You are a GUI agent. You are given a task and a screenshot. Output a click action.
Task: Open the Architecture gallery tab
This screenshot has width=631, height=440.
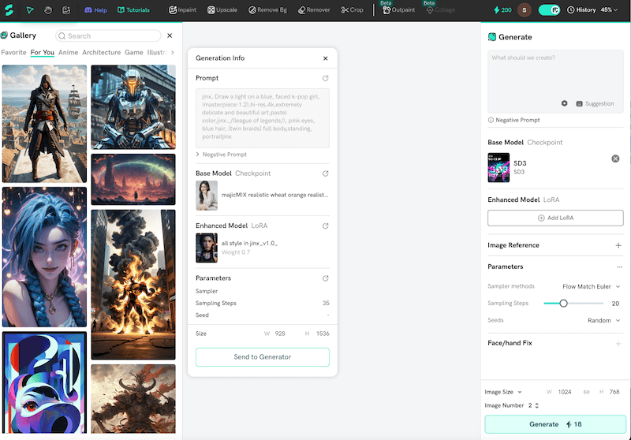point(101,53)
